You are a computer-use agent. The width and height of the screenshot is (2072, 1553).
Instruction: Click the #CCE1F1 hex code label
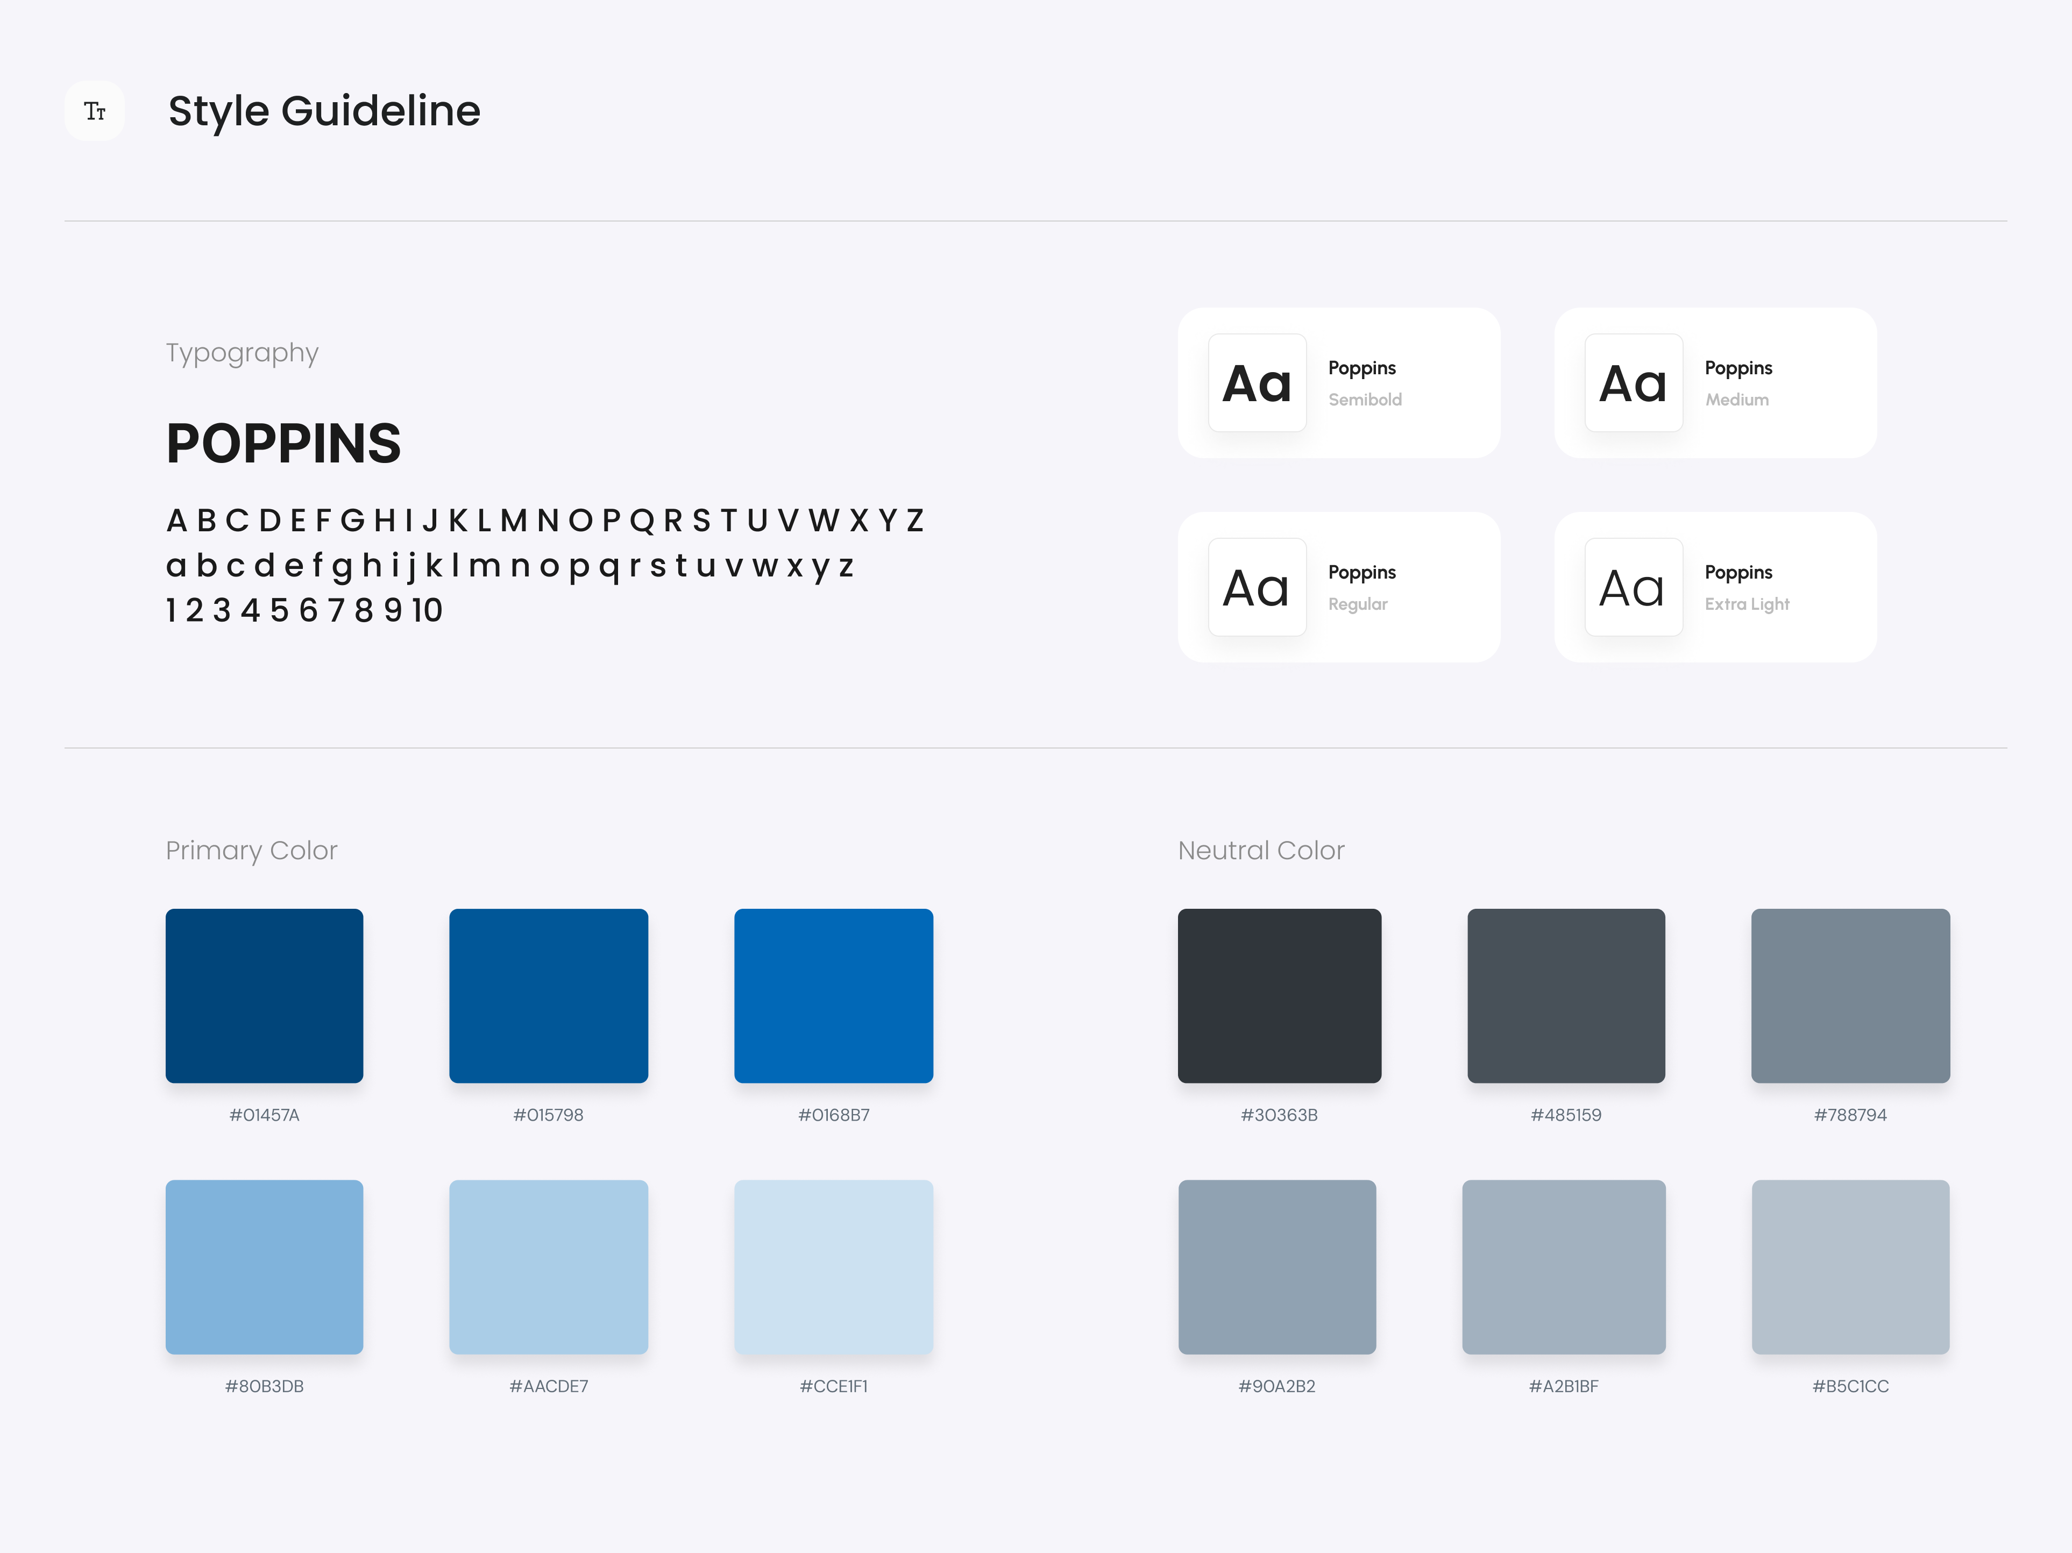(834, 1386)
